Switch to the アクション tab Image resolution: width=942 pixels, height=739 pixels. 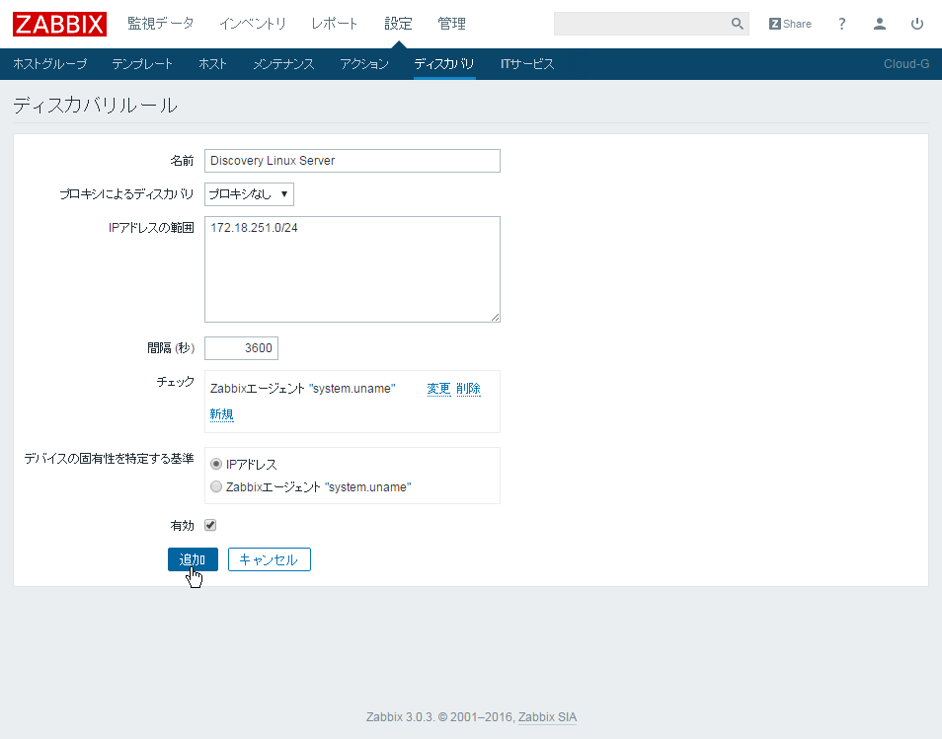(x=364, y=62)
